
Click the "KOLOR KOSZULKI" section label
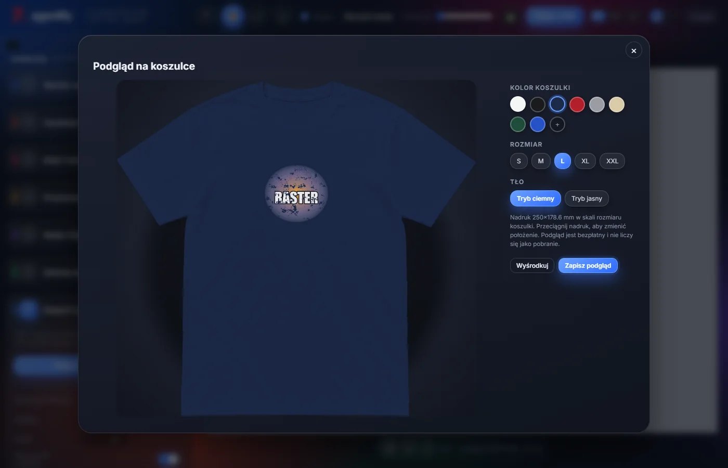tap(540, 88)
